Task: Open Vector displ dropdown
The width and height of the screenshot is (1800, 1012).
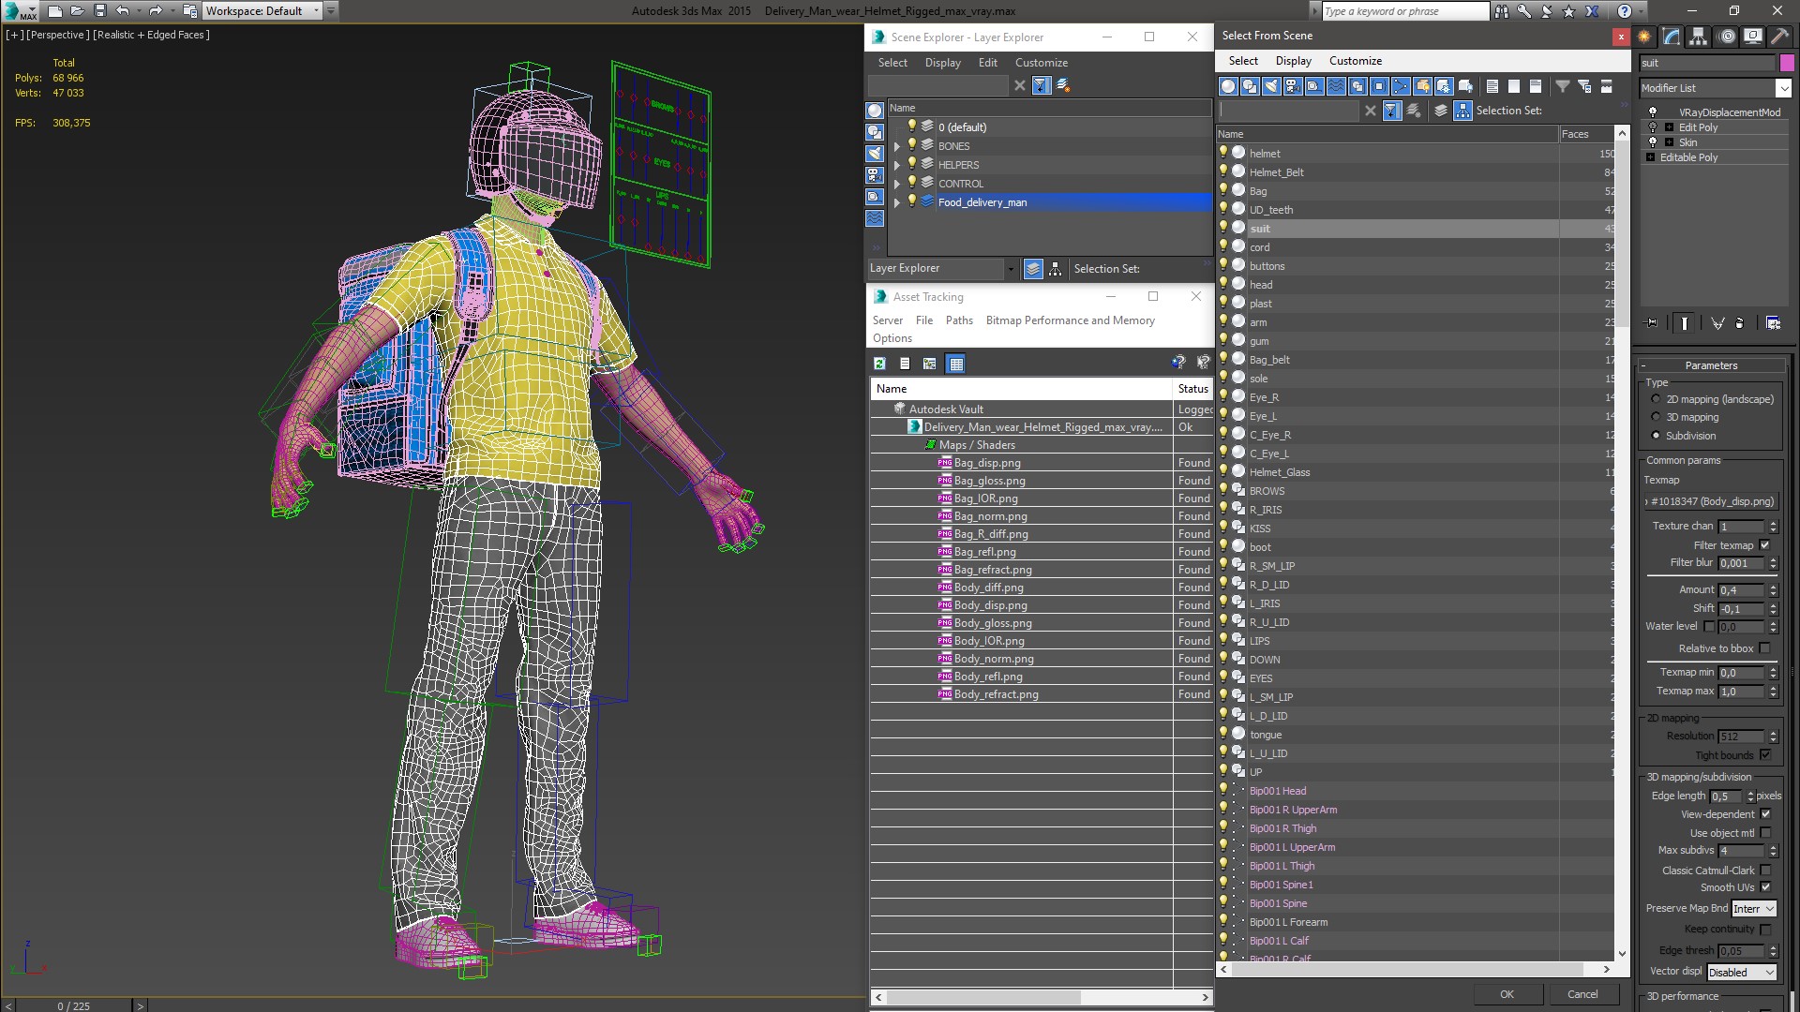Action: pos(1742,973)
